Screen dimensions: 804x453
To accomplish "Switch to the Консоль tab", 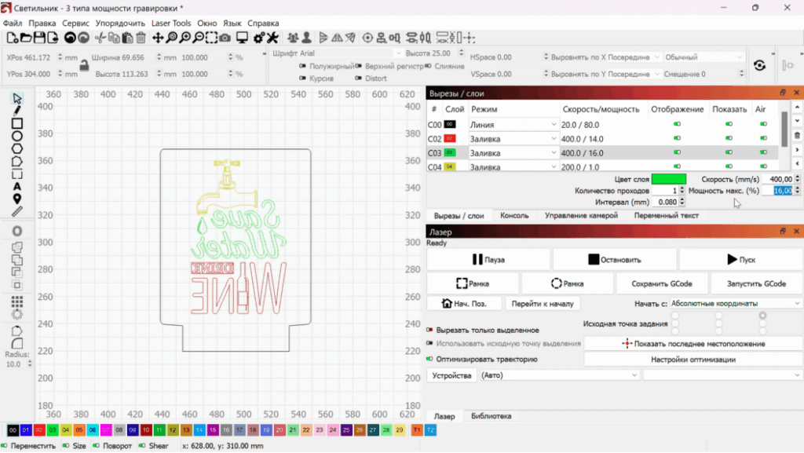I will click(x=514, y=215).
